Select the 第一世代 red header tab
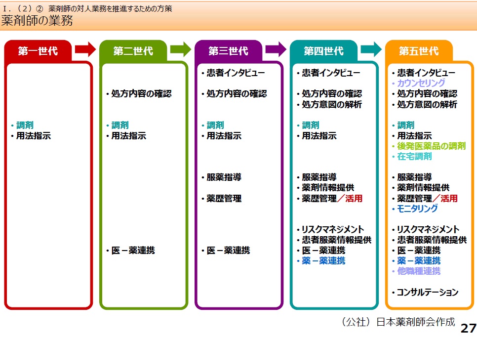This screenshot has height=339, width=477. (x=38, y=51)
